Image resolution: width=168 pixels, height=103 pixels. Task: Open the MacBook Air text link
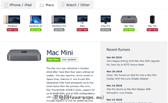(x=36, y=26)
